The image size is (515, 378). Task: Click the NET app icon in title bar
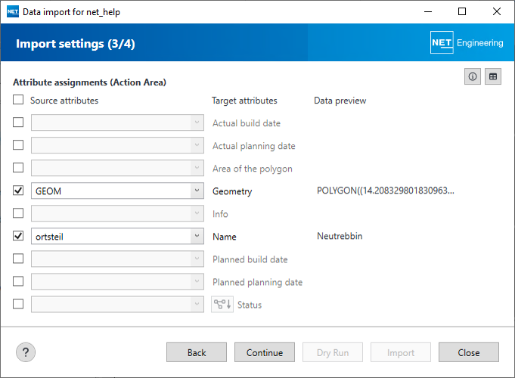(12, 12)
